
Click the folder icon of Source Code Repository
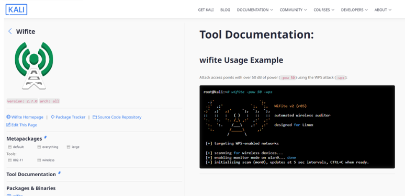click(x=95, y=117)
